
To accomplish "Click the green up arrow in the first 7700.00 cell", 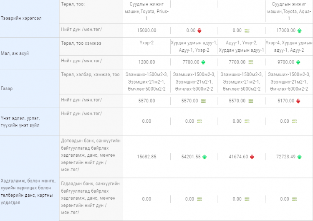I will [x=203, y=62].
